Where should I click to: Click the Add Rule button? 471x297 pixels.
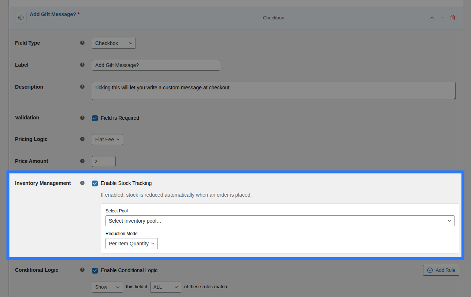[441, 270]
